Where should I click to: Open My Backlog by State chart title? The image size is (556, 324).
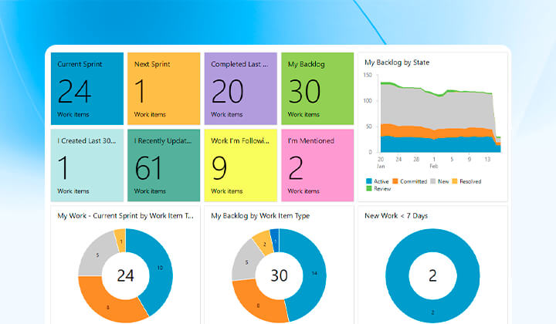pos(397,62)
